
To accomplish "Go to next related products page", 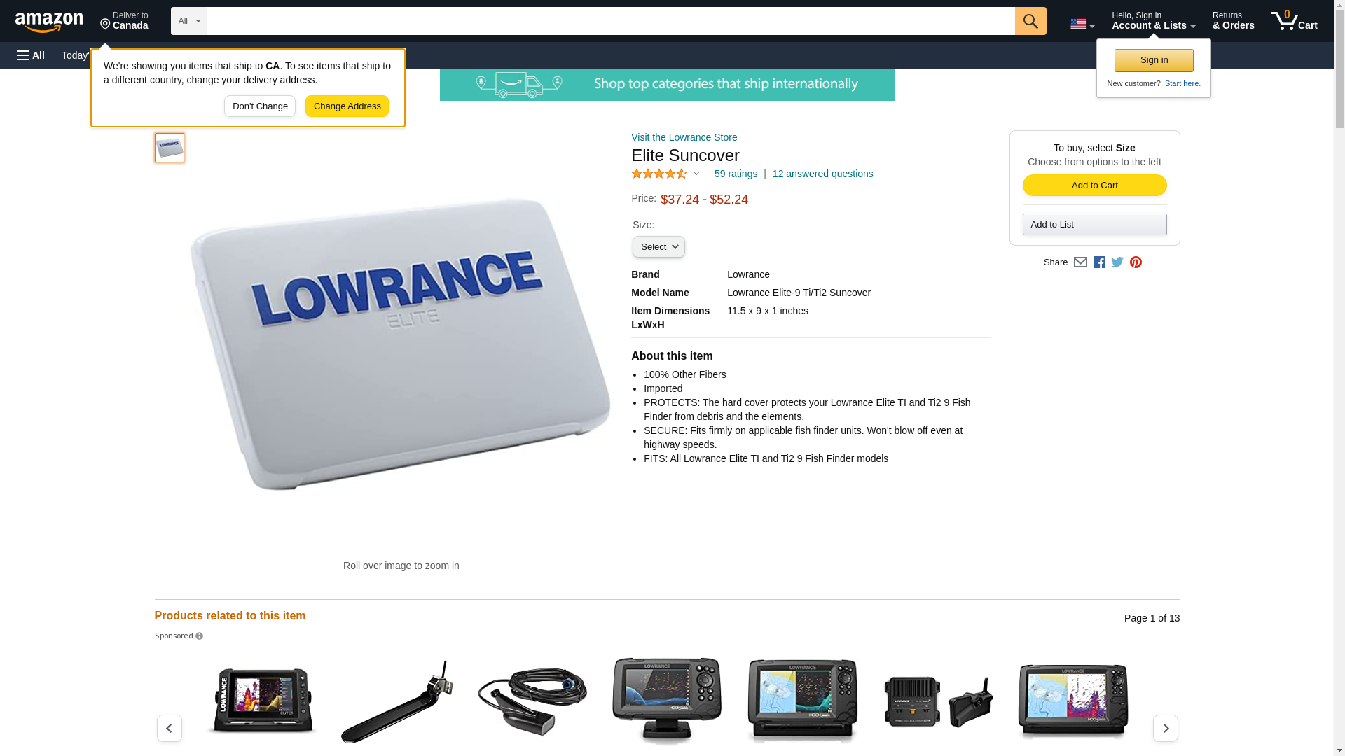I will click(1166, 728).
